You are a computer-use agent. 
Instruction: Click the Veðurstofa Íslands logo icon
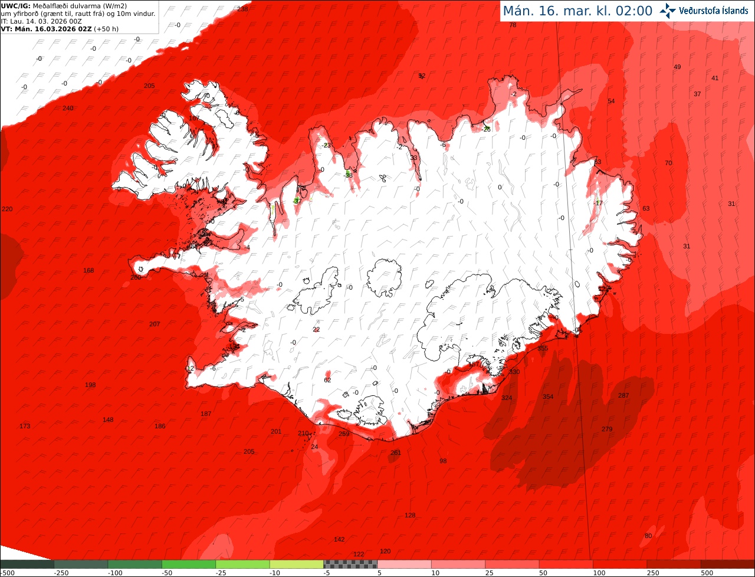(x=668, y=11)
